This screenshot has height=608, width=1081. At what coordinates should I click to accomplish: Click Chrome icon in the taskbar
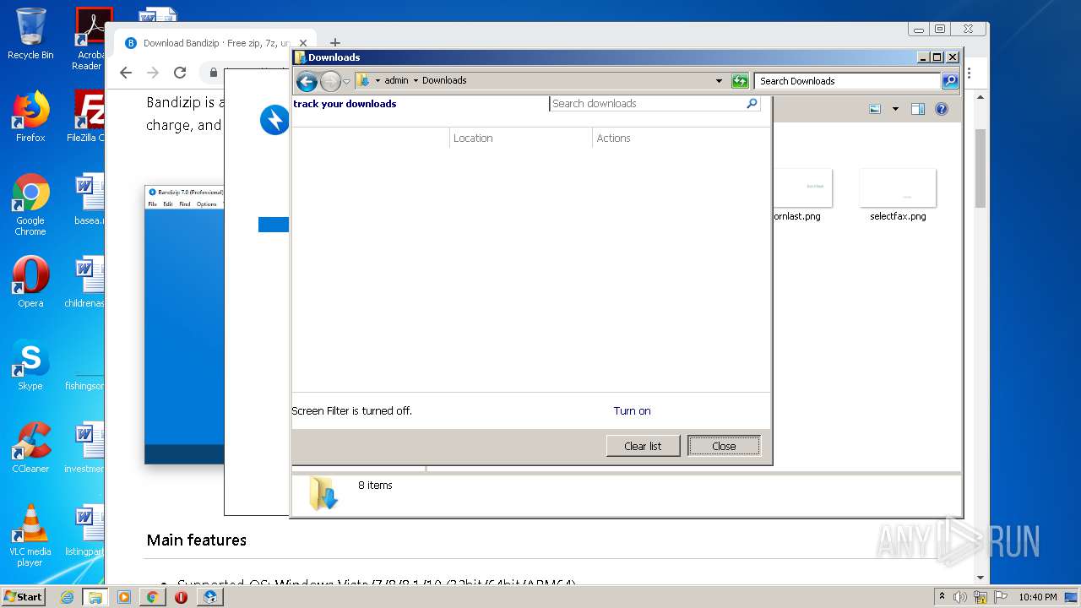(152, 597)
